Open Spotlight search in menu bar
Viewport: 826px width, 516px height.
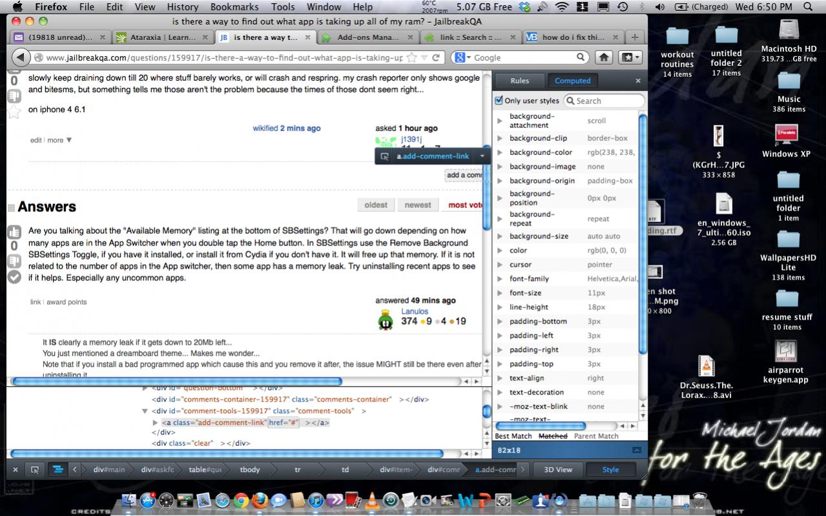pyautogui.click(x=807, y=7)
